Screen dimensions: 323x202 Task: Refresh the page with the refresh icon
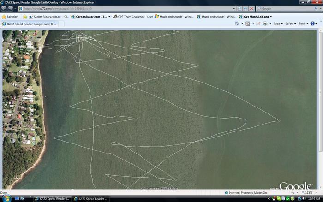click(x=245, y=9)
